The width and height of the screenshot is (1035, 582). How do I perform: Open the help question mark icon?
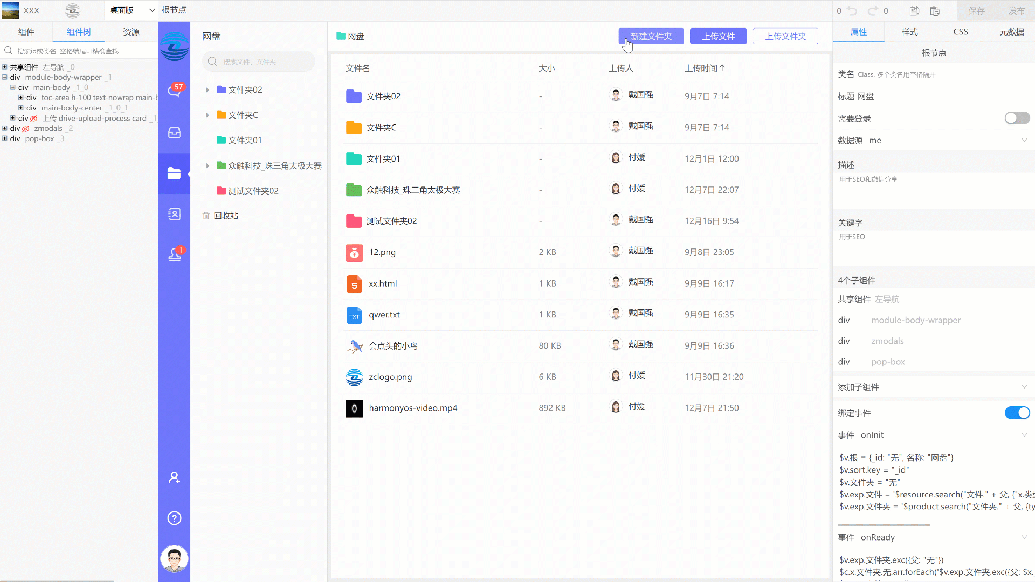pyautogui.click(x=174, y=518)
